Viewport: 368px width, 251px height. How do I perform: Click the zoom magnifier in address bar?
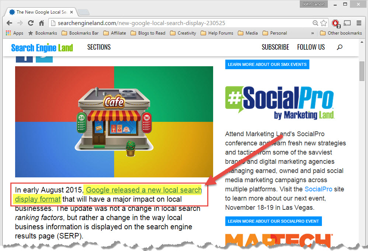315,23
